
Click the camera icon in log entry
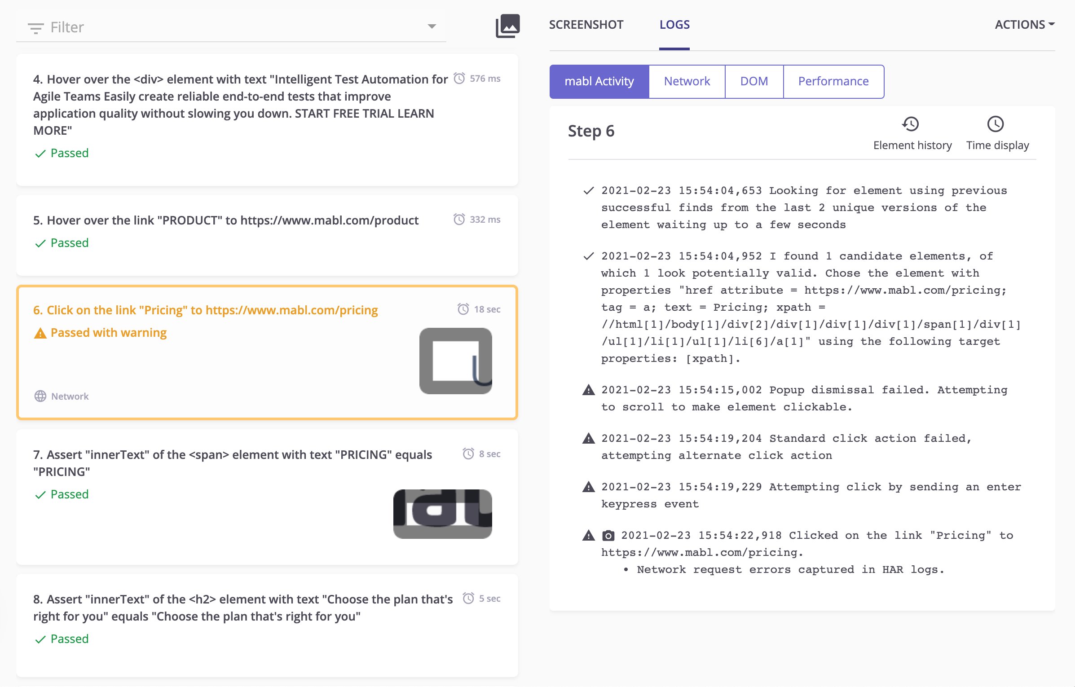(x=608, y=535)
